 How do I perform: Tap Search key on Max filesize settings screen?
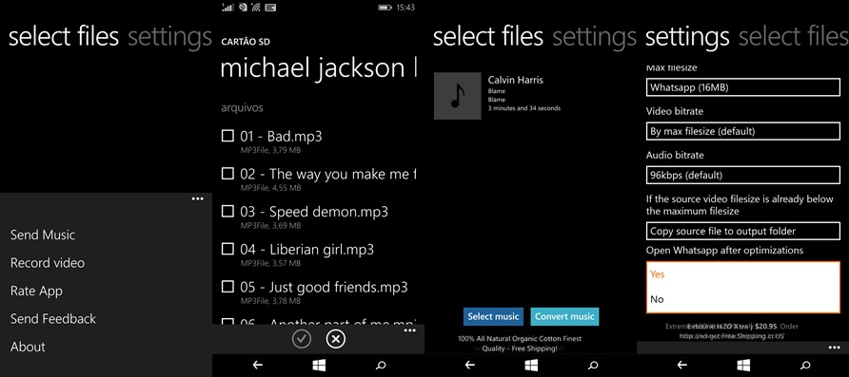point(805,365)
